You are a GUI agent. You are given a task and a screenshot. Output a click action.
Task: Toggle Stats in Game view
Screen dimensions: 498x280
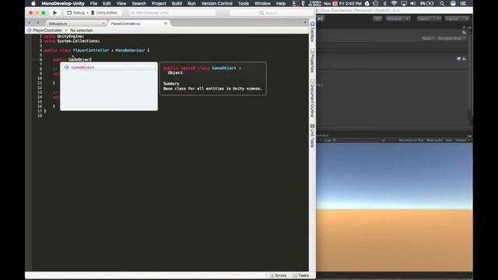point(449,140)
